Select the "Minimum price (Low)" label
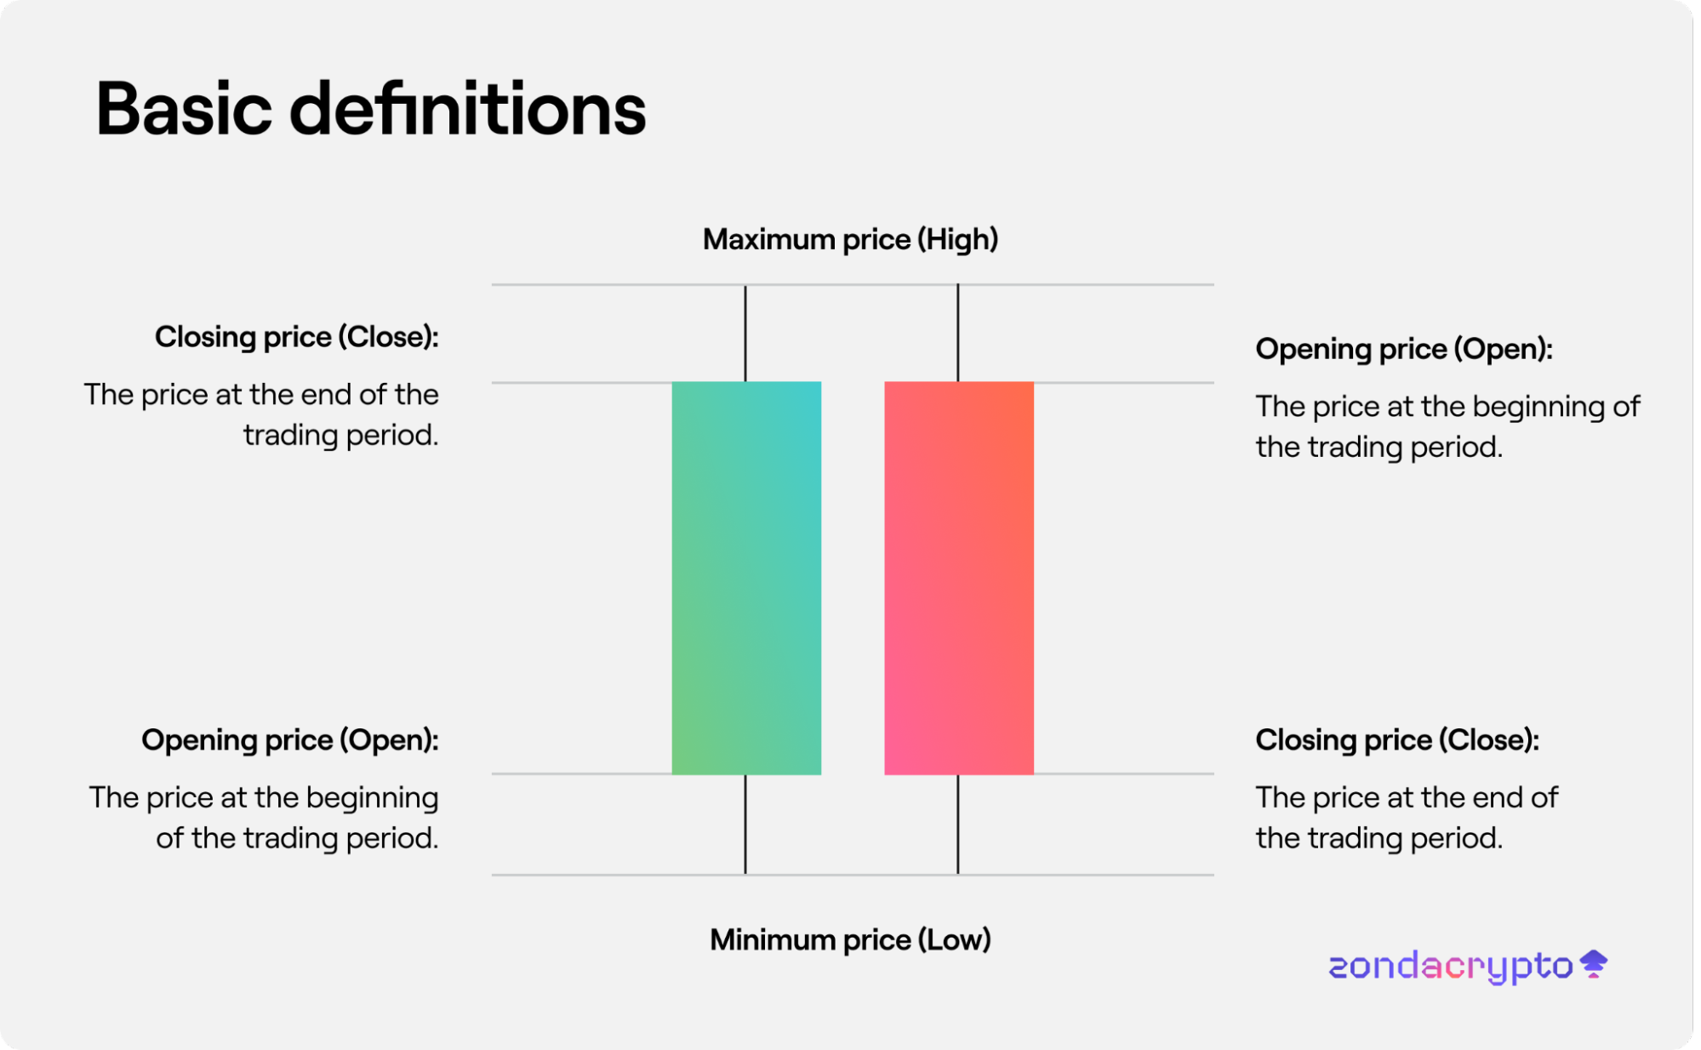 tap(850, 939)
